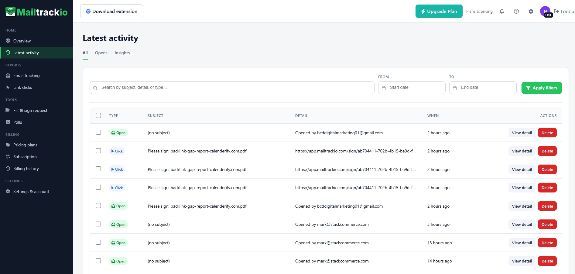Open Link clicks report
Viewport: 575px width, 274px height.
[x=36, y=87]
